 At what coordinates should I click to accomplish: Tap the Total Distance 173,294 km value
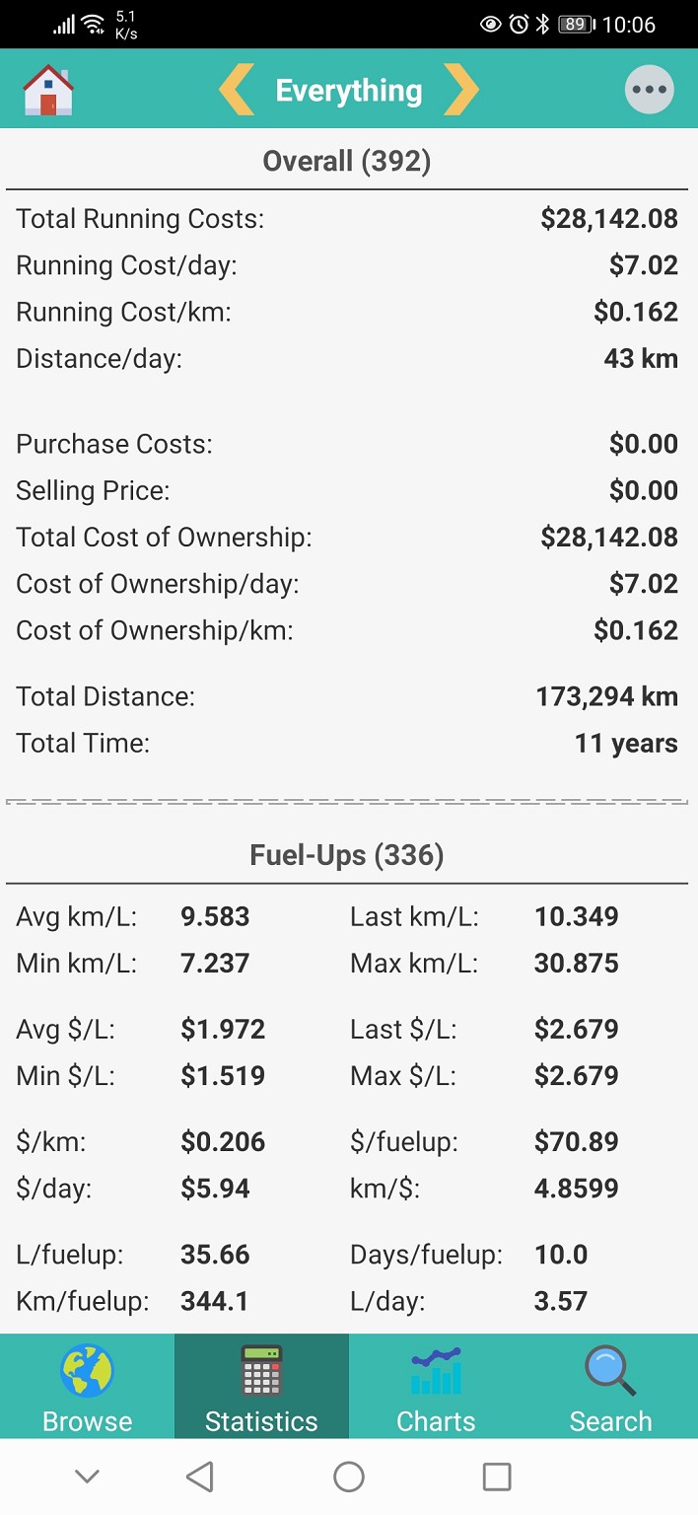coord(606,697)
